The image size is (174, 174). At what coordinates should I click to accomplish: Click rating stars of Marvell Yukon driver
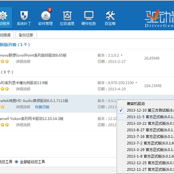(x=4, y=125)
